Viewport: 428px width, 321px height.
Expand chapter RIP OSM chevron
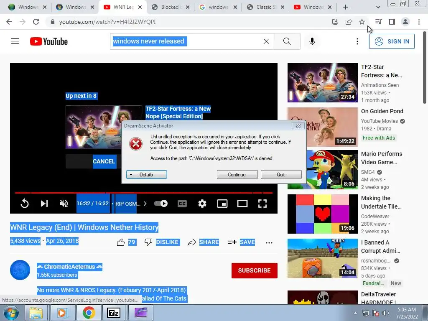click(145, 204)
